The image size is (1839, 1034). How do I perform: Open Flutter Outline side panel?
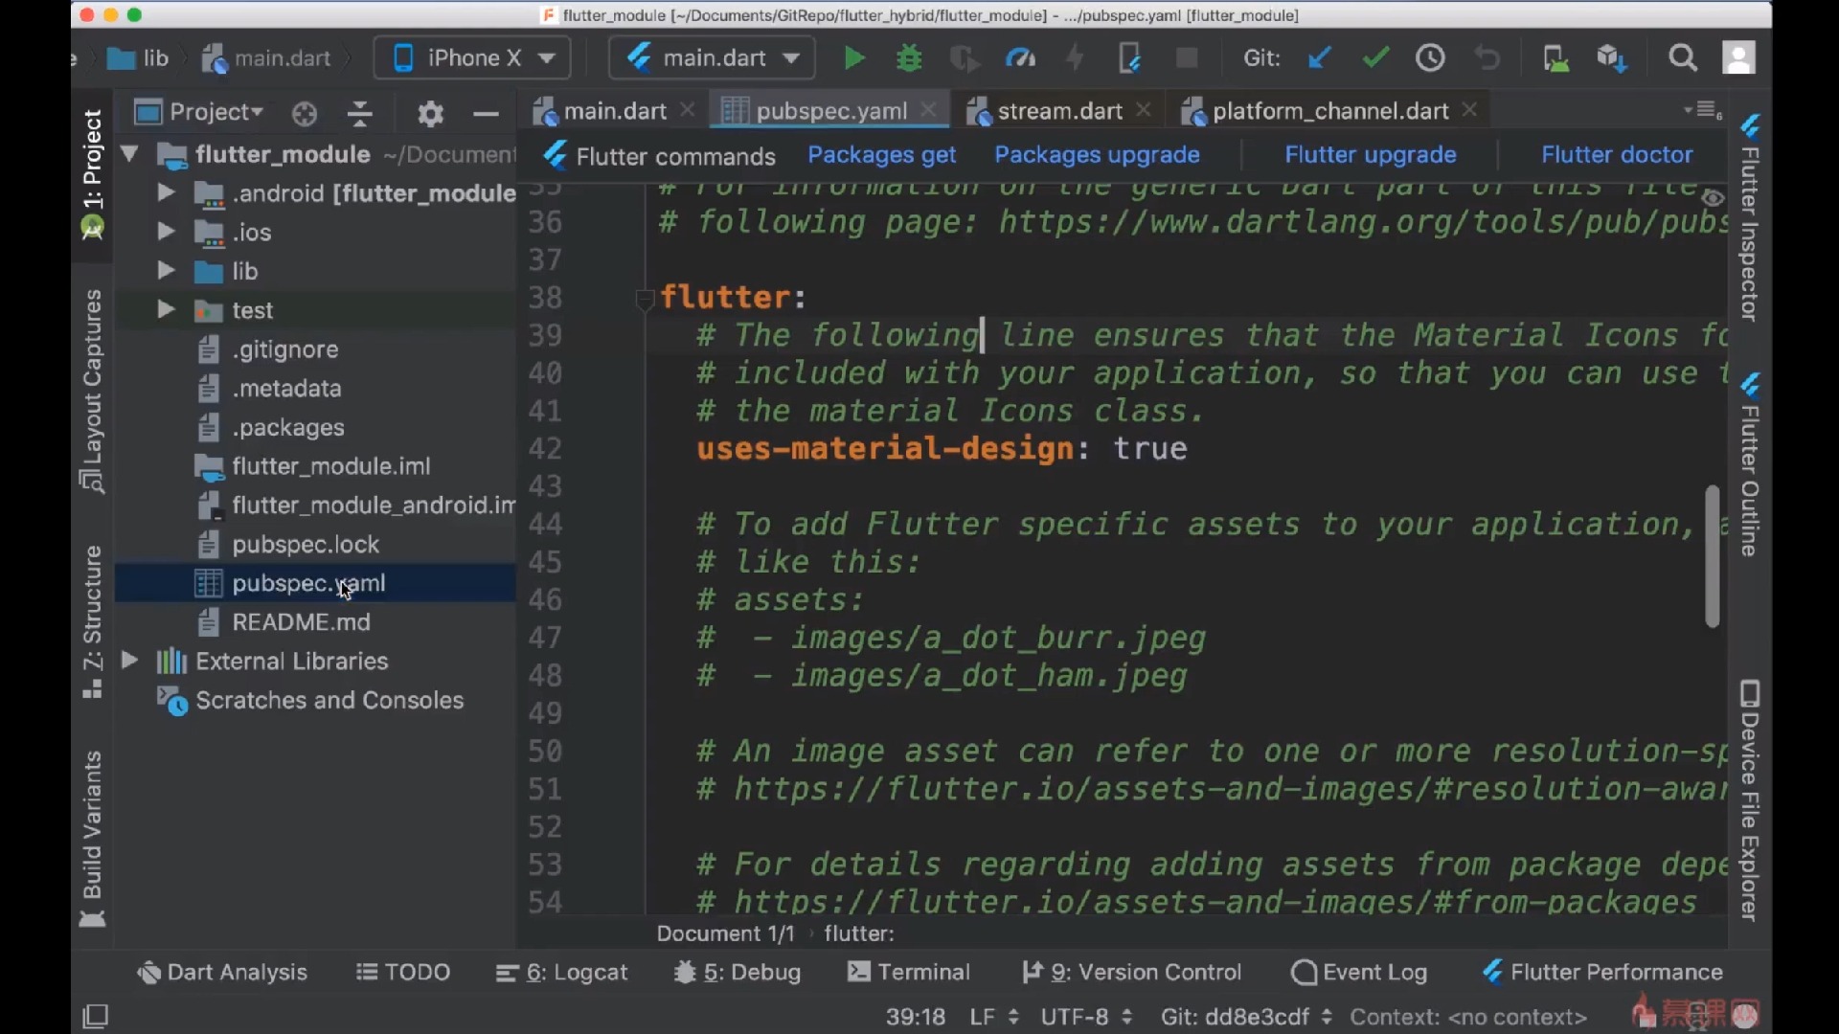coord(1751,464)
